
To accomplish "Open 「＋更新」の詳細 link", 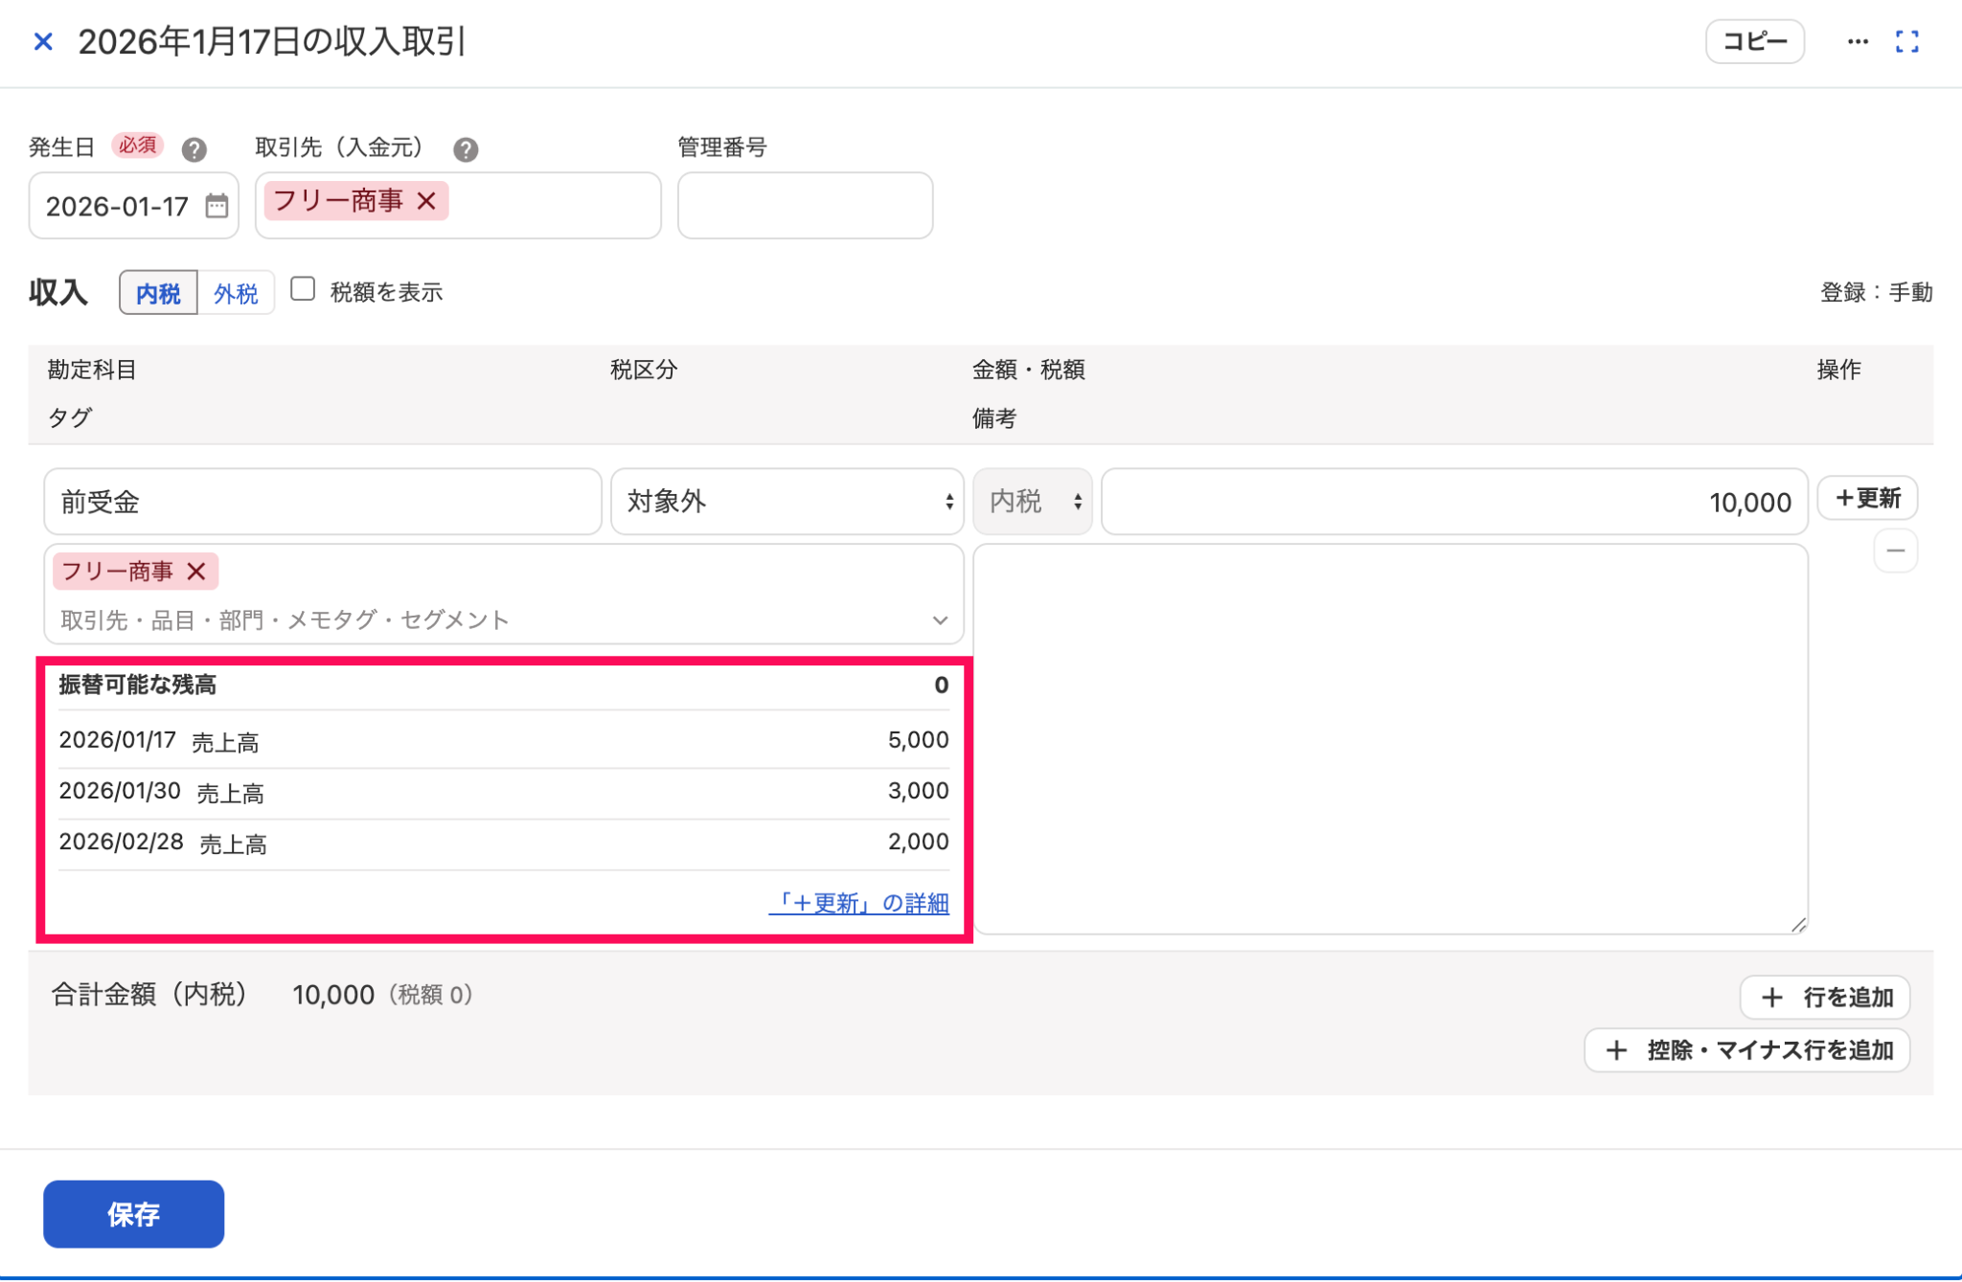I will pyautogui.click(x=858, y=903).
